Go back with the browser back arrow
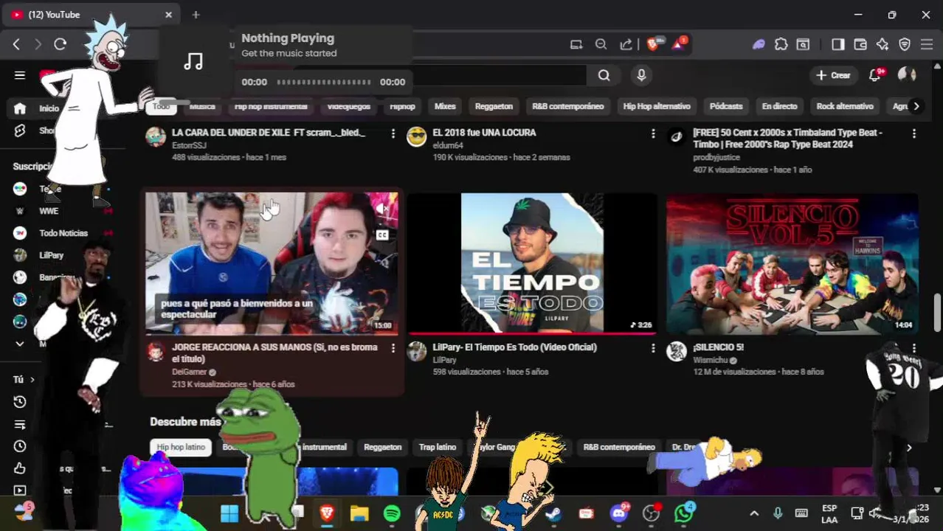 [16, 44]
